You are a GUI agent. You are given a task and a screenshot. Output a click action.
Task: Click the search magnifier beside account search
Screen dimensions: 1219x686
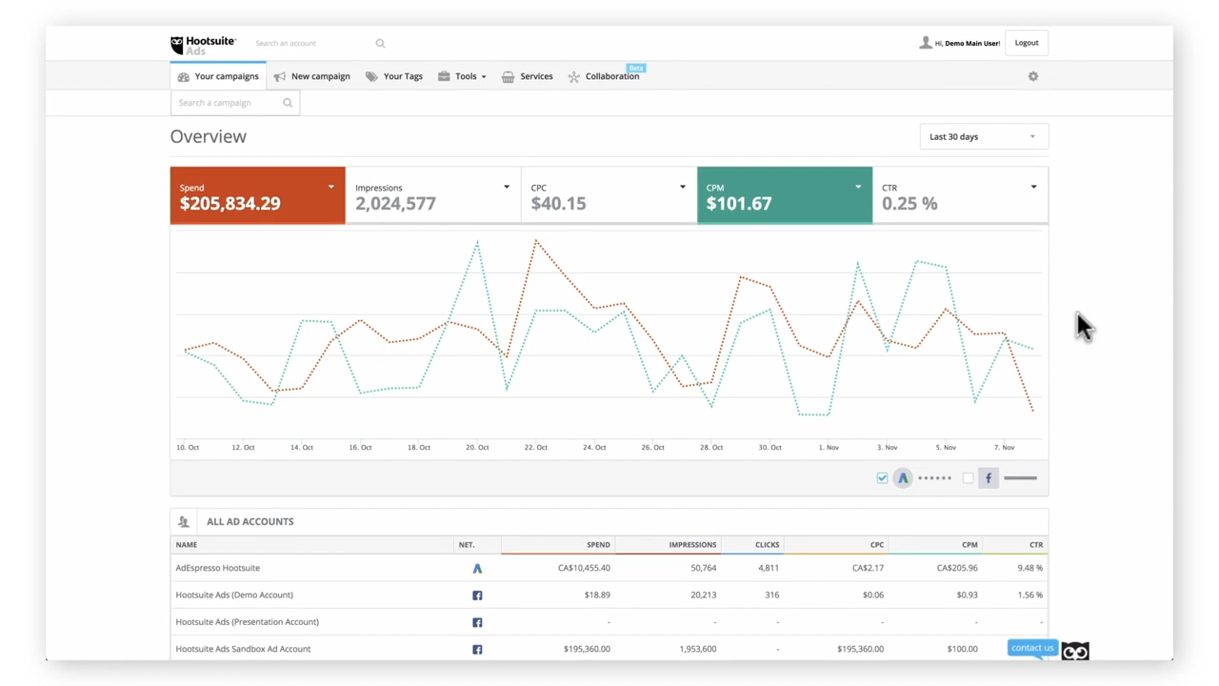(x=380, y=44)
